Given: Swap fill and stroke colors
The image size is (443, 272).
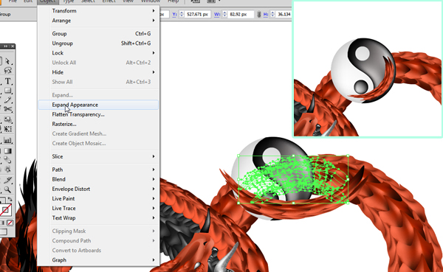Looking at the screenshot, I should pyautogui.click(x=10, y=199).
